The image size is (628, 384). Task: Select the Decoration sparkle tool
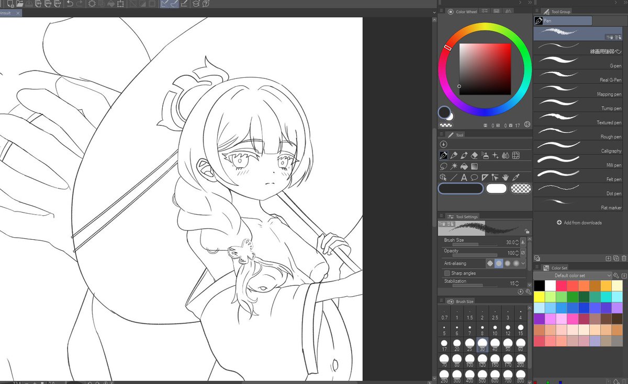[495, 155]
